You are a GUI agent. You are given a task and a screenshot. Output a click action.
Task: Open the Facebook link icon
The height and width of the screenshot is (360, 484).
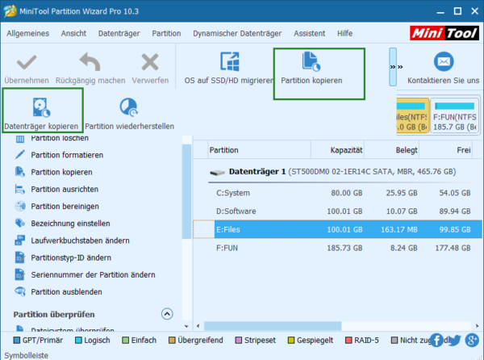pyautogui.click(x=436, y=341)
